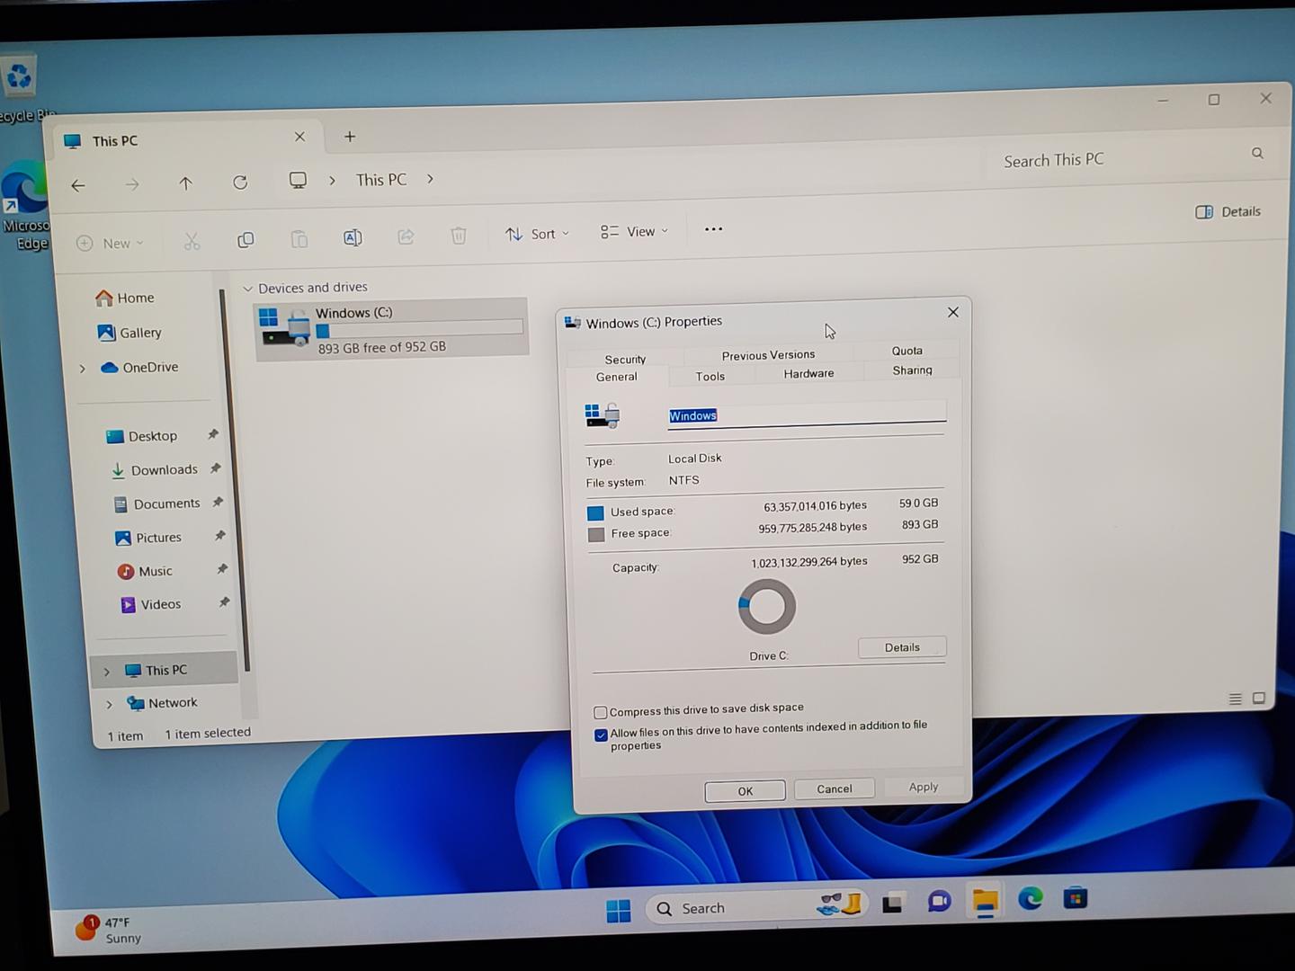Open the View dropdown
1295x971 pixels.
(634, 232)
